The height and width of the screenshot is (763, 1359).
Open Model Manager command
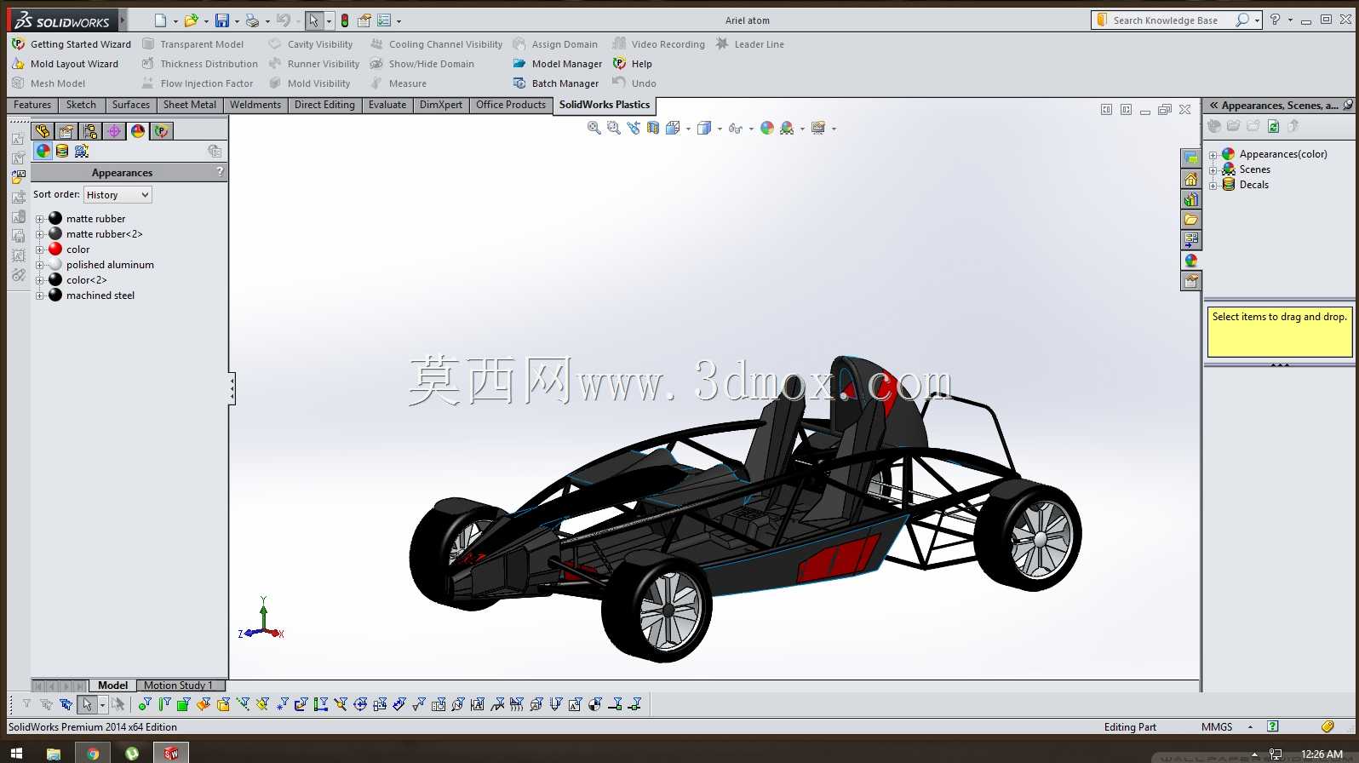(x=558, y=64)
